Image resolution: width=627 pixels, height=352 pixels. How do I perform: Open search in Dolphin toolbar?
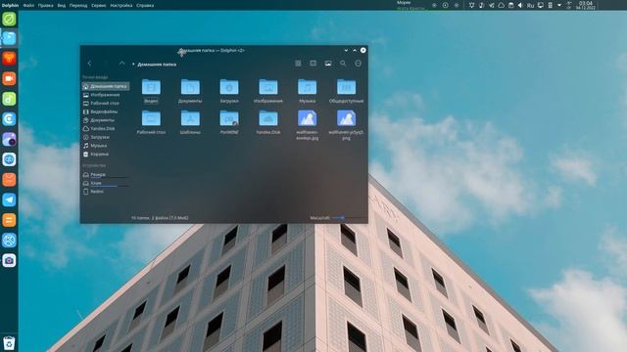point(343,64)
